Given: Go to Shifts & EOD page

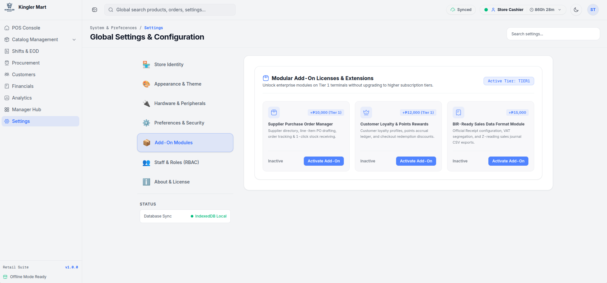Looking at the screenshot, I should pos(40,51).
